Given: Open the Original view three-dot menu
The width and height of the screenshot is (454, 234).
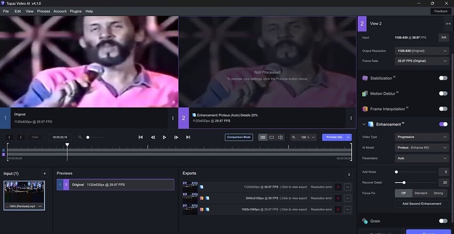Looking at the screenshot, I should click(173, 118).
